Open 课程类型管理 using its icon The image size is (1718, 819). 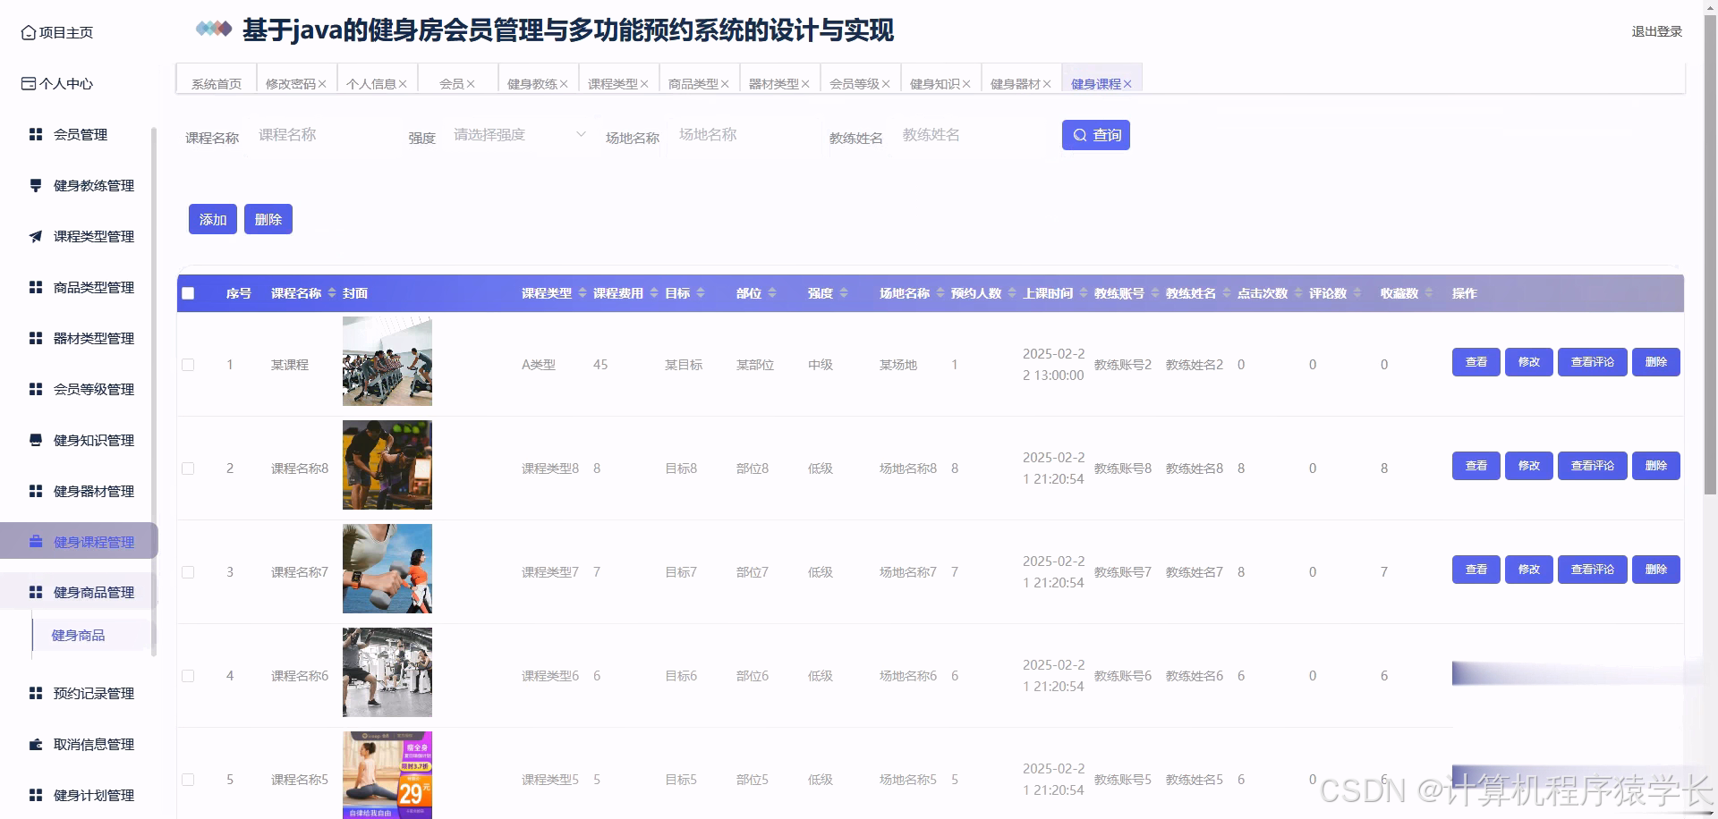click(x=35, y=236)
